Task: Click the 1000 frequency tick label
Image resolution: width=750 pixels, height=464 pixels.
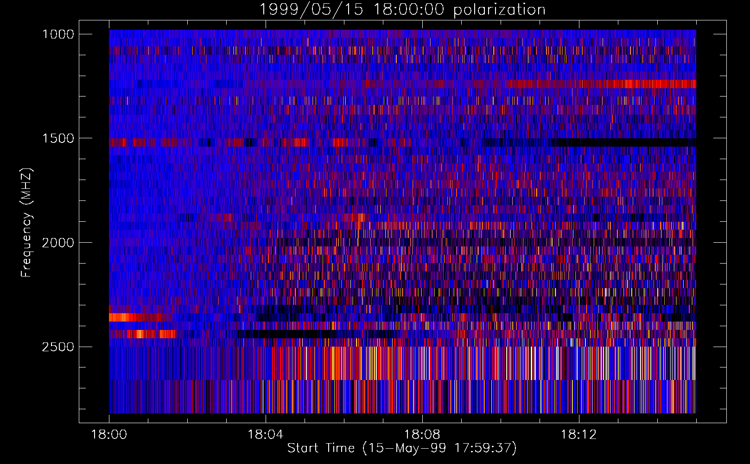Action: pyautogui.click(x=58, y=34)
